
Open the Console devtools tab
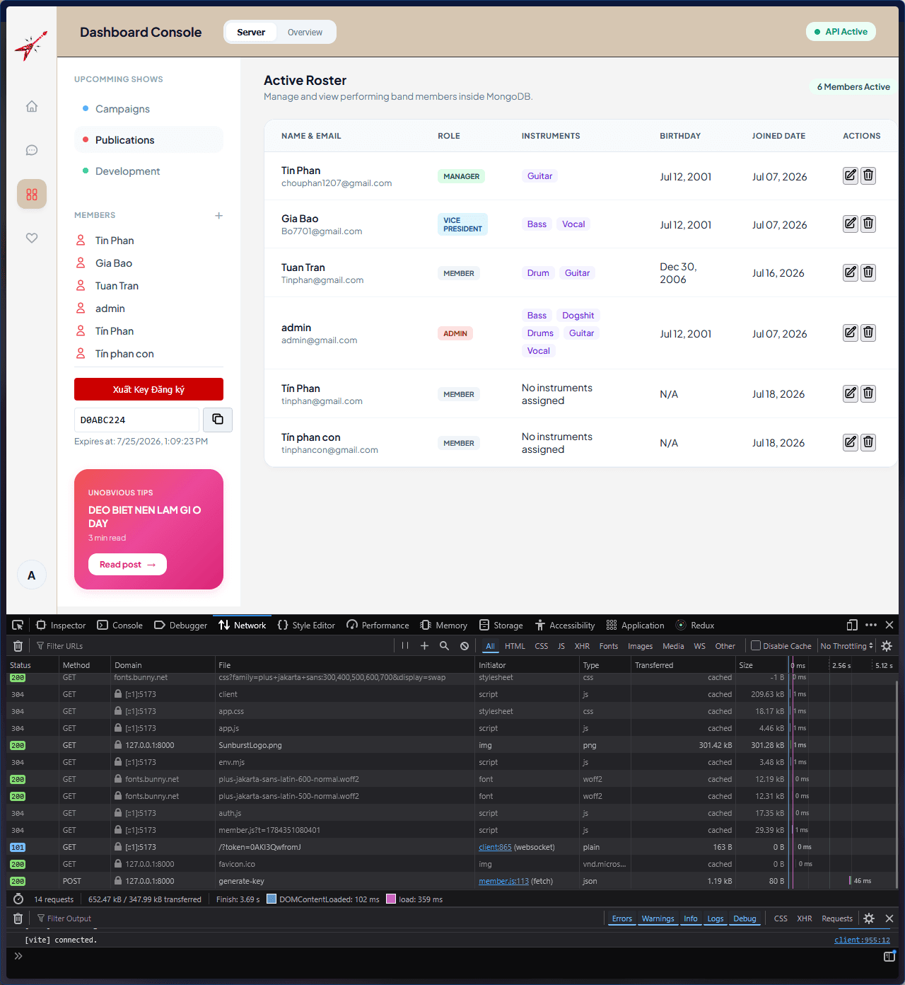[119, 625]
